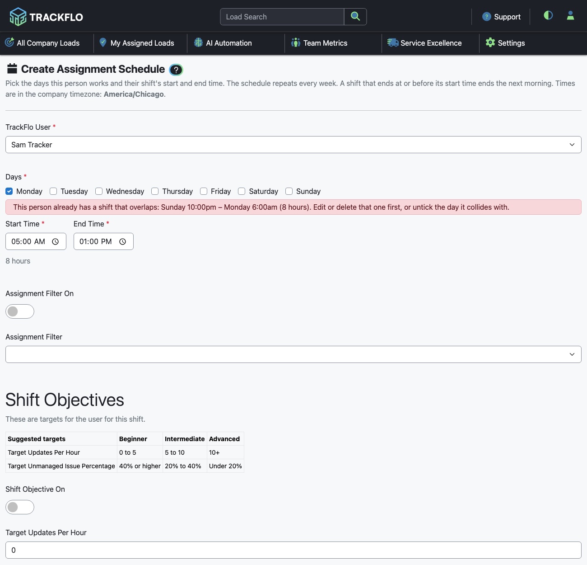This screenshot has height=565, width=587.
Task: Open the TrackFlo User dropdown showing Sam Tracker
Action: (293, 145)
